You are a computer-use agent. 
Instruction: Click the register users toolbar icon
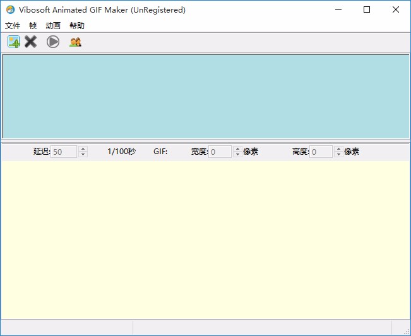coord(76,42)
